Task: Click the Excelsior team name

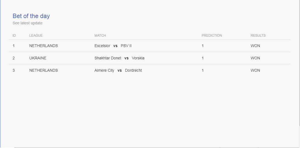Action: click(102, 46)
